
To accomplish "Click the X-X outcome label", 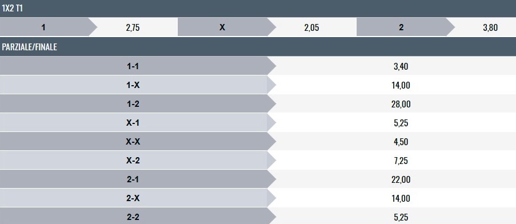I will tap(133, 142).
